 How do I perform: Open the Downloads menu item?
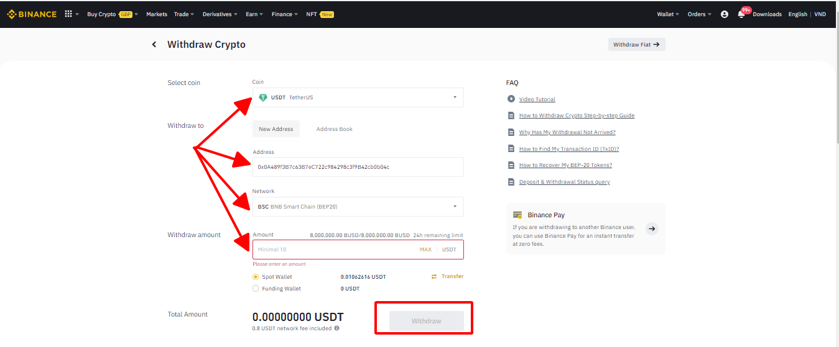coord(767,14)
